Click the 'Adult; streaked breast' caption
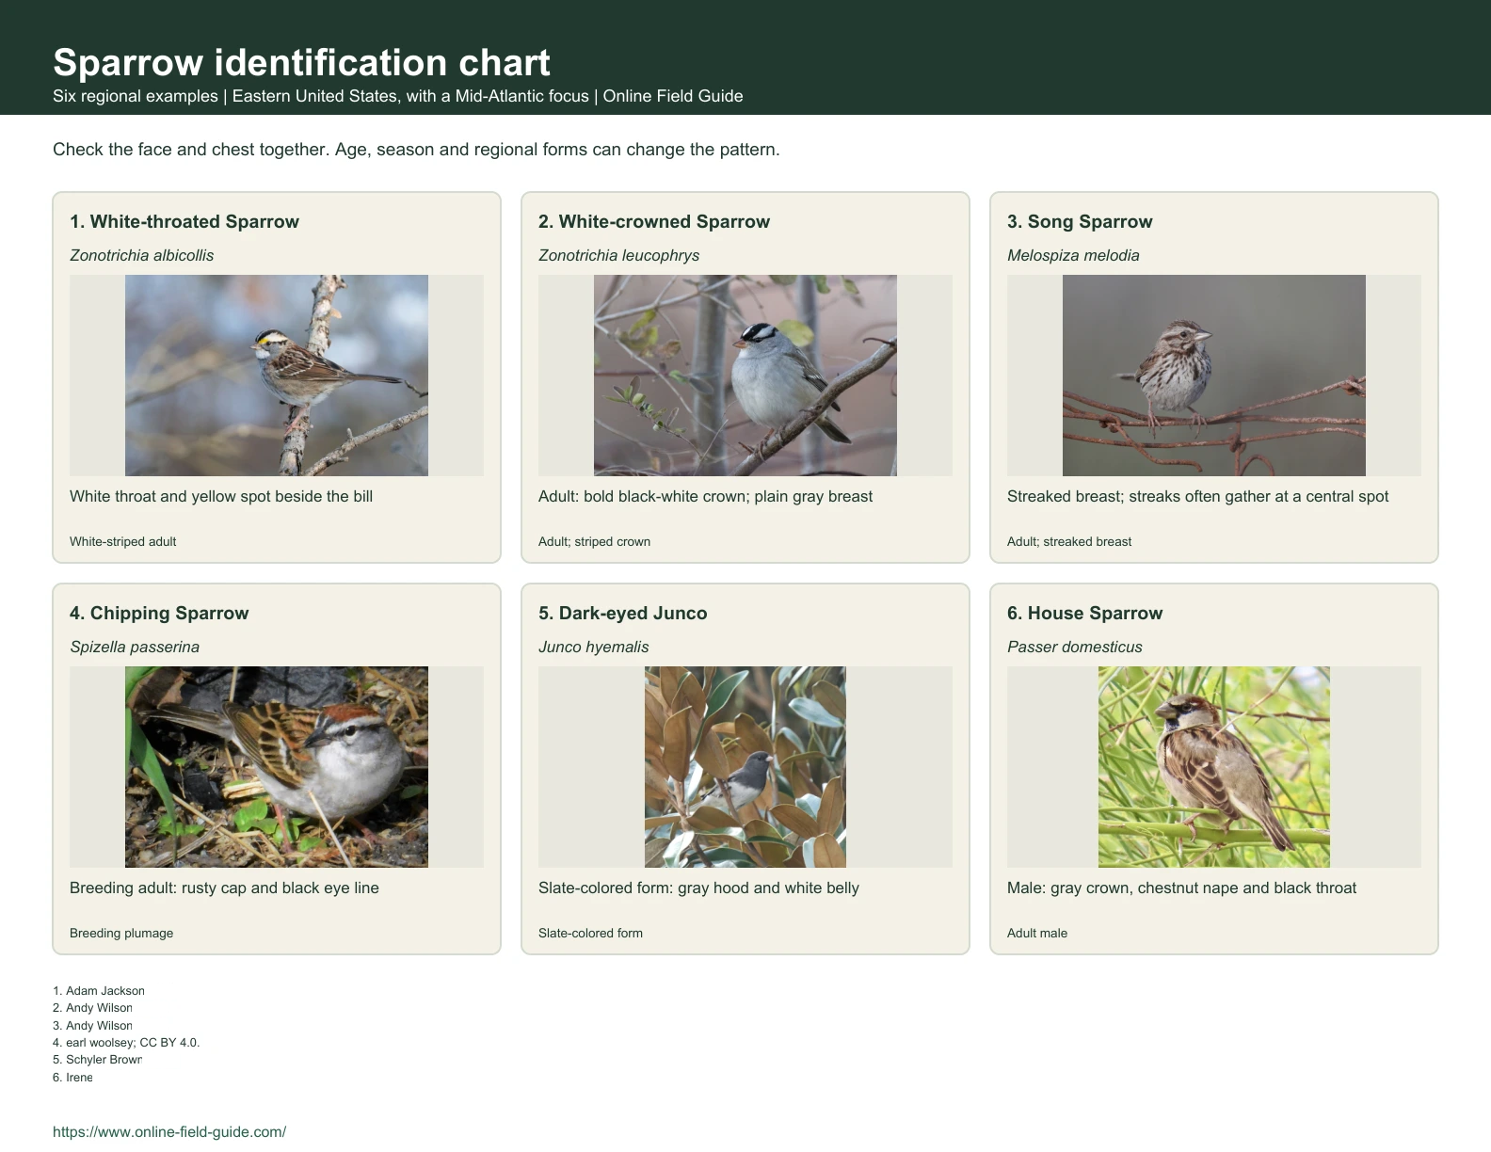1491x1152 pixels. tap(1069, 541)
